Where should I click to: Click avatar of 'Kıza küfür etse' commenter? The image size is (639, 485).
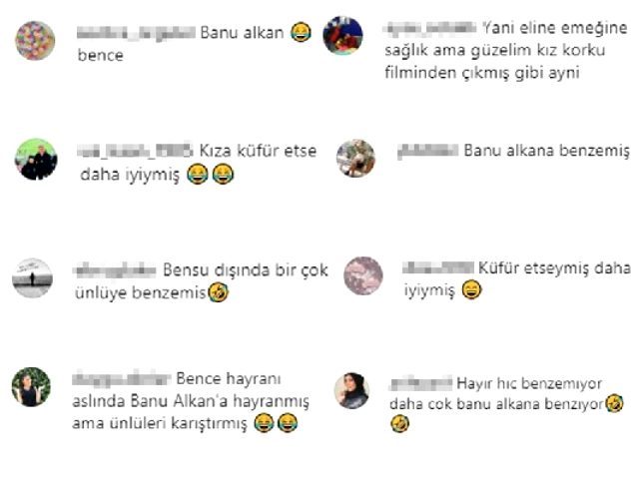36,160
